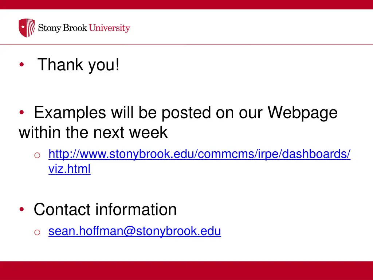Screen dimensions: 373x280
Task: Click the thin red line under header
Action: point(186,44)
